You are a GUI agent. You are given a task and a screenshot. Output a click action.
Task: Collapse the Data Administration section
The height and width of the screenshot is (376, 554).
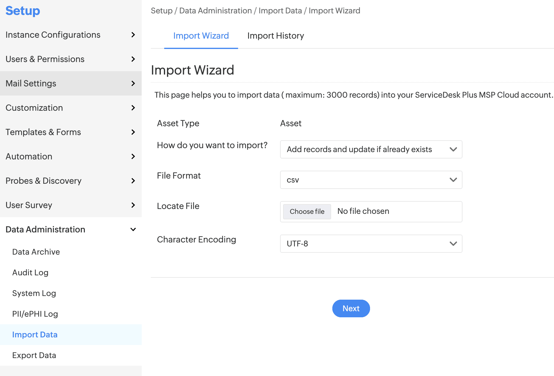tap(133, 229)
